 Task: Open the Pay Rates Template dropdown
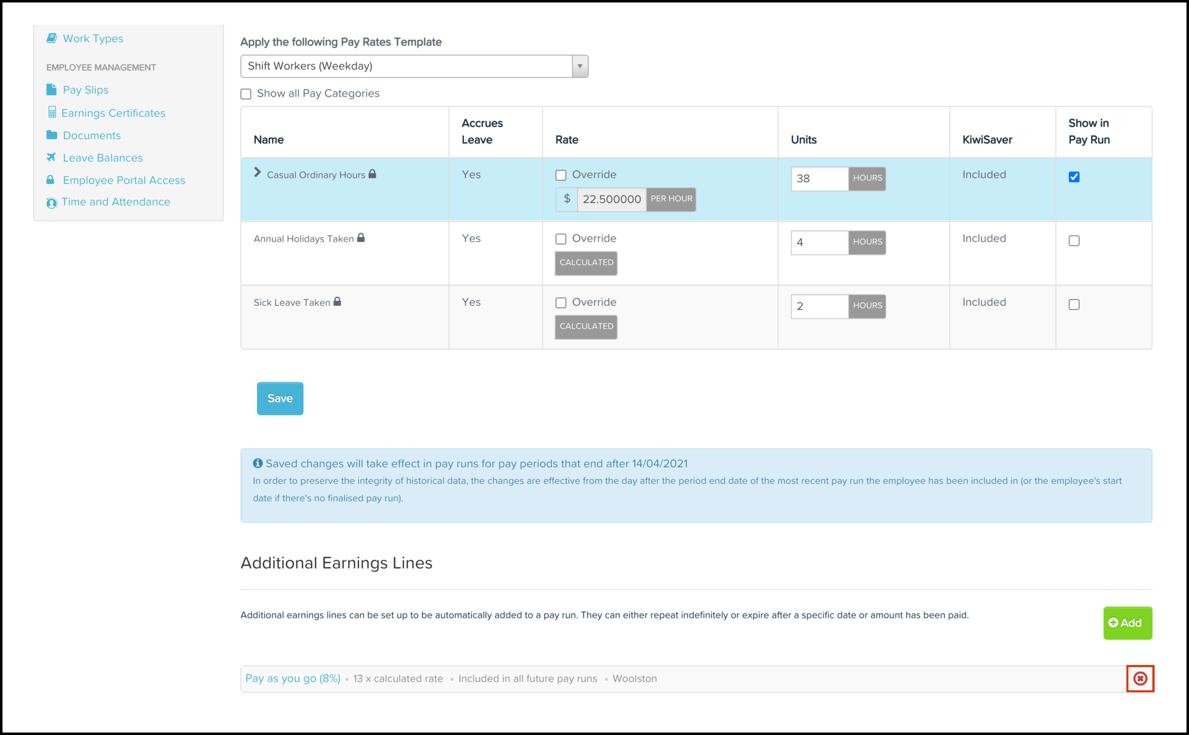click(414, 66)
